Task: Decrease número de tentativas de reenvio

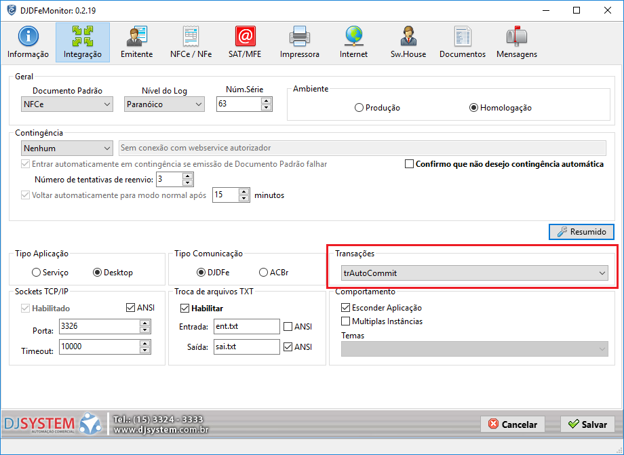Action: pos(187,182)
